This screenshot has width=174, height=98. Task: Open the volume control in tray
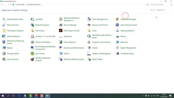coord(154,96)
